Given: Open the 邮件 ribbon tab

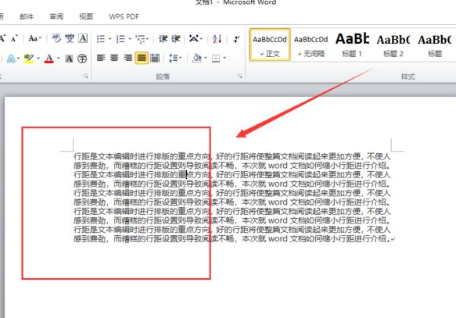Looking at the screenshot, I should tap(27, 16).
